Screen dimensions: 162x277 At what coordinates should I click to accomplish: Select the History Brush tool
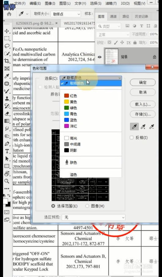point(7,106)
